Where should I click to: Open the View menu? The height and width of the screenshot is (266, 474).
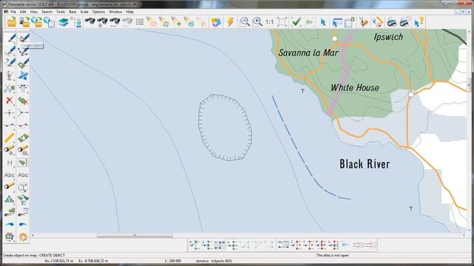34,12
